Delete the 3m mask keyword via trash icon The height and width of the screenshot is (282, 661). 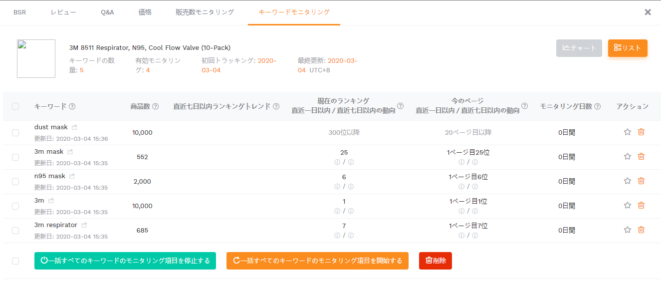coord(641,157)
